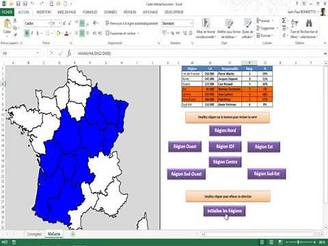The height and width of the screenshot is (246, 328).
Task: Click decrease decimal icon
Action: [x=191, y=33]
